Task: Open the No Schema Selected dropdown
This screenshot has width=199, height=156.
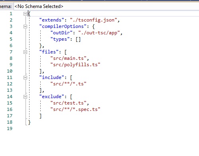Action: pyautogui.click(x=106, y=6)
